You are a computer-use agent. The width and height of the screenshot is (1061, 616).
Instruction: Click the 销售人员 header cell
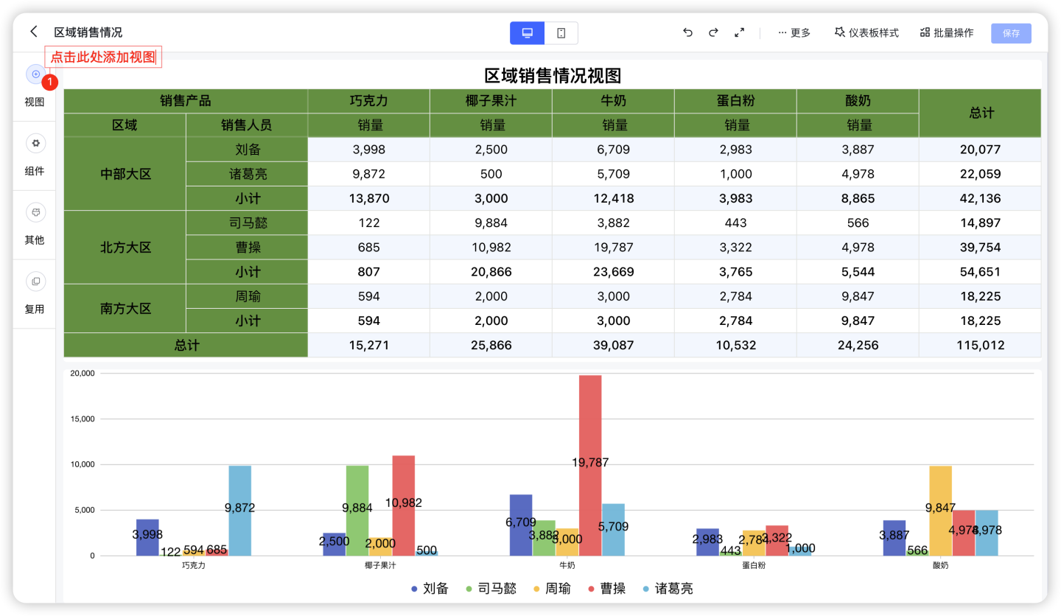pyautogui.click(x=247, y=125)
